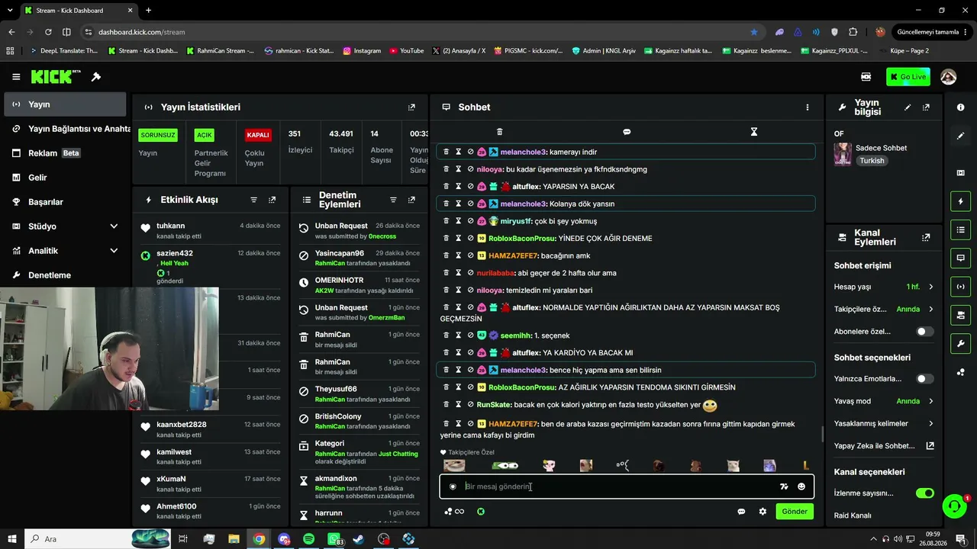977x549 pixels.
Task: Open Reklam Beta in the sidebar
Action: (64, 153)
